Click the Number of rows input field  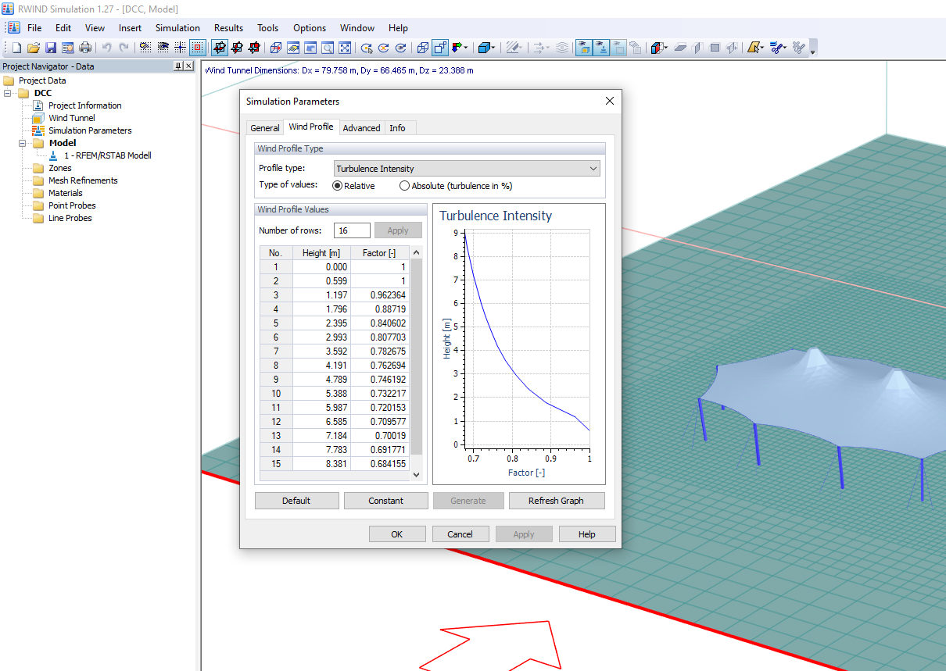[352, 230]
